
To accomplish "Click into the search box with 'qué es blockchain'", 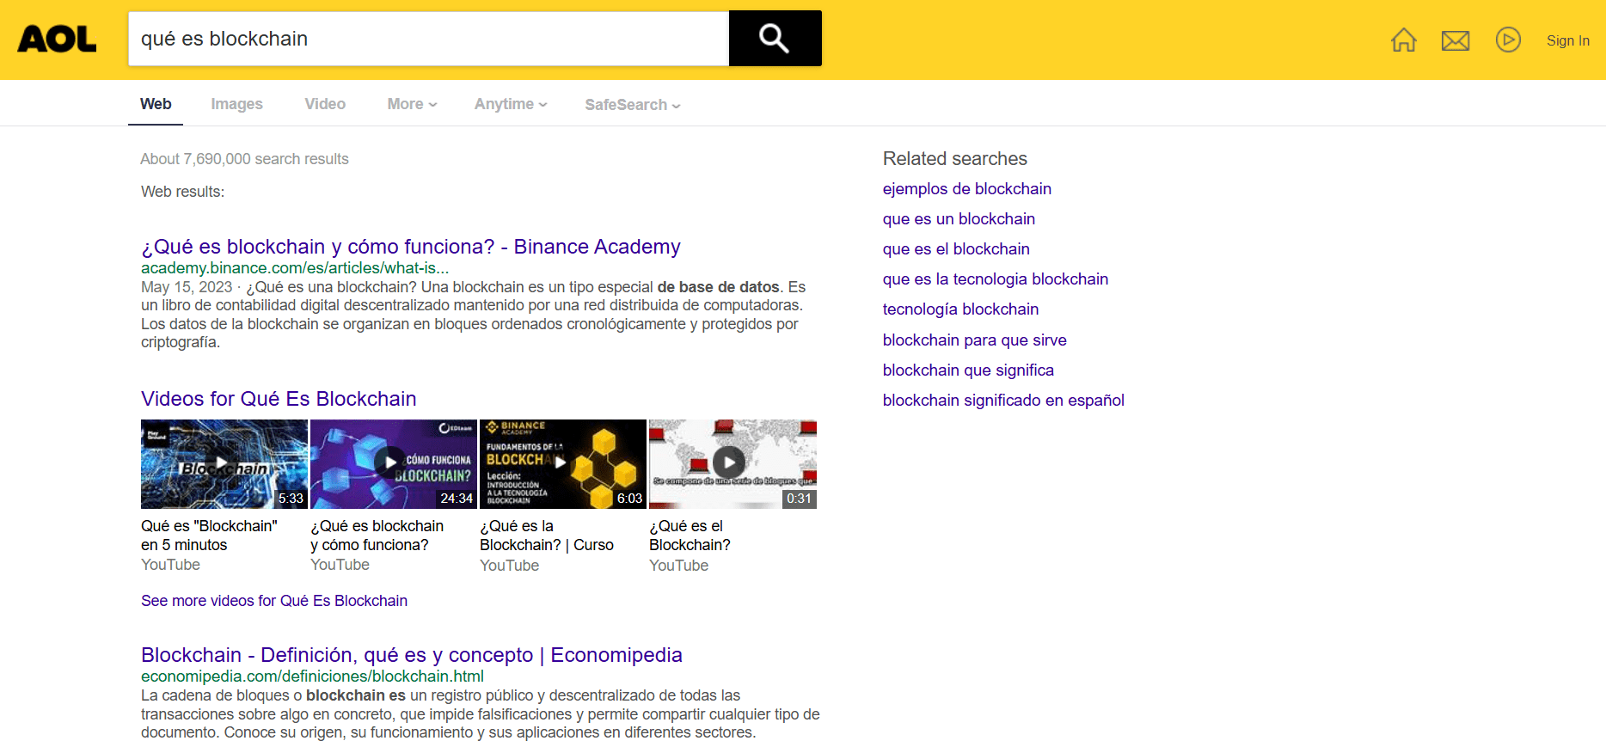I will pyautogui.click(x=429, y=39).
